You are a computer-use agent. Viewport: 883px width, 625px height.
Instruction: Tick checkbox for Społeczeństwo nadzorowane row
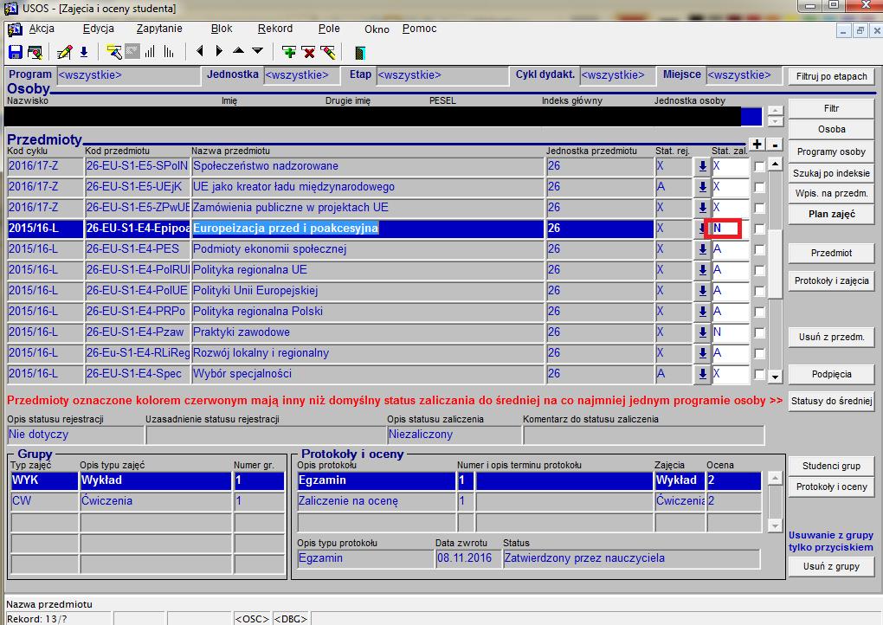tap(760, 167)
